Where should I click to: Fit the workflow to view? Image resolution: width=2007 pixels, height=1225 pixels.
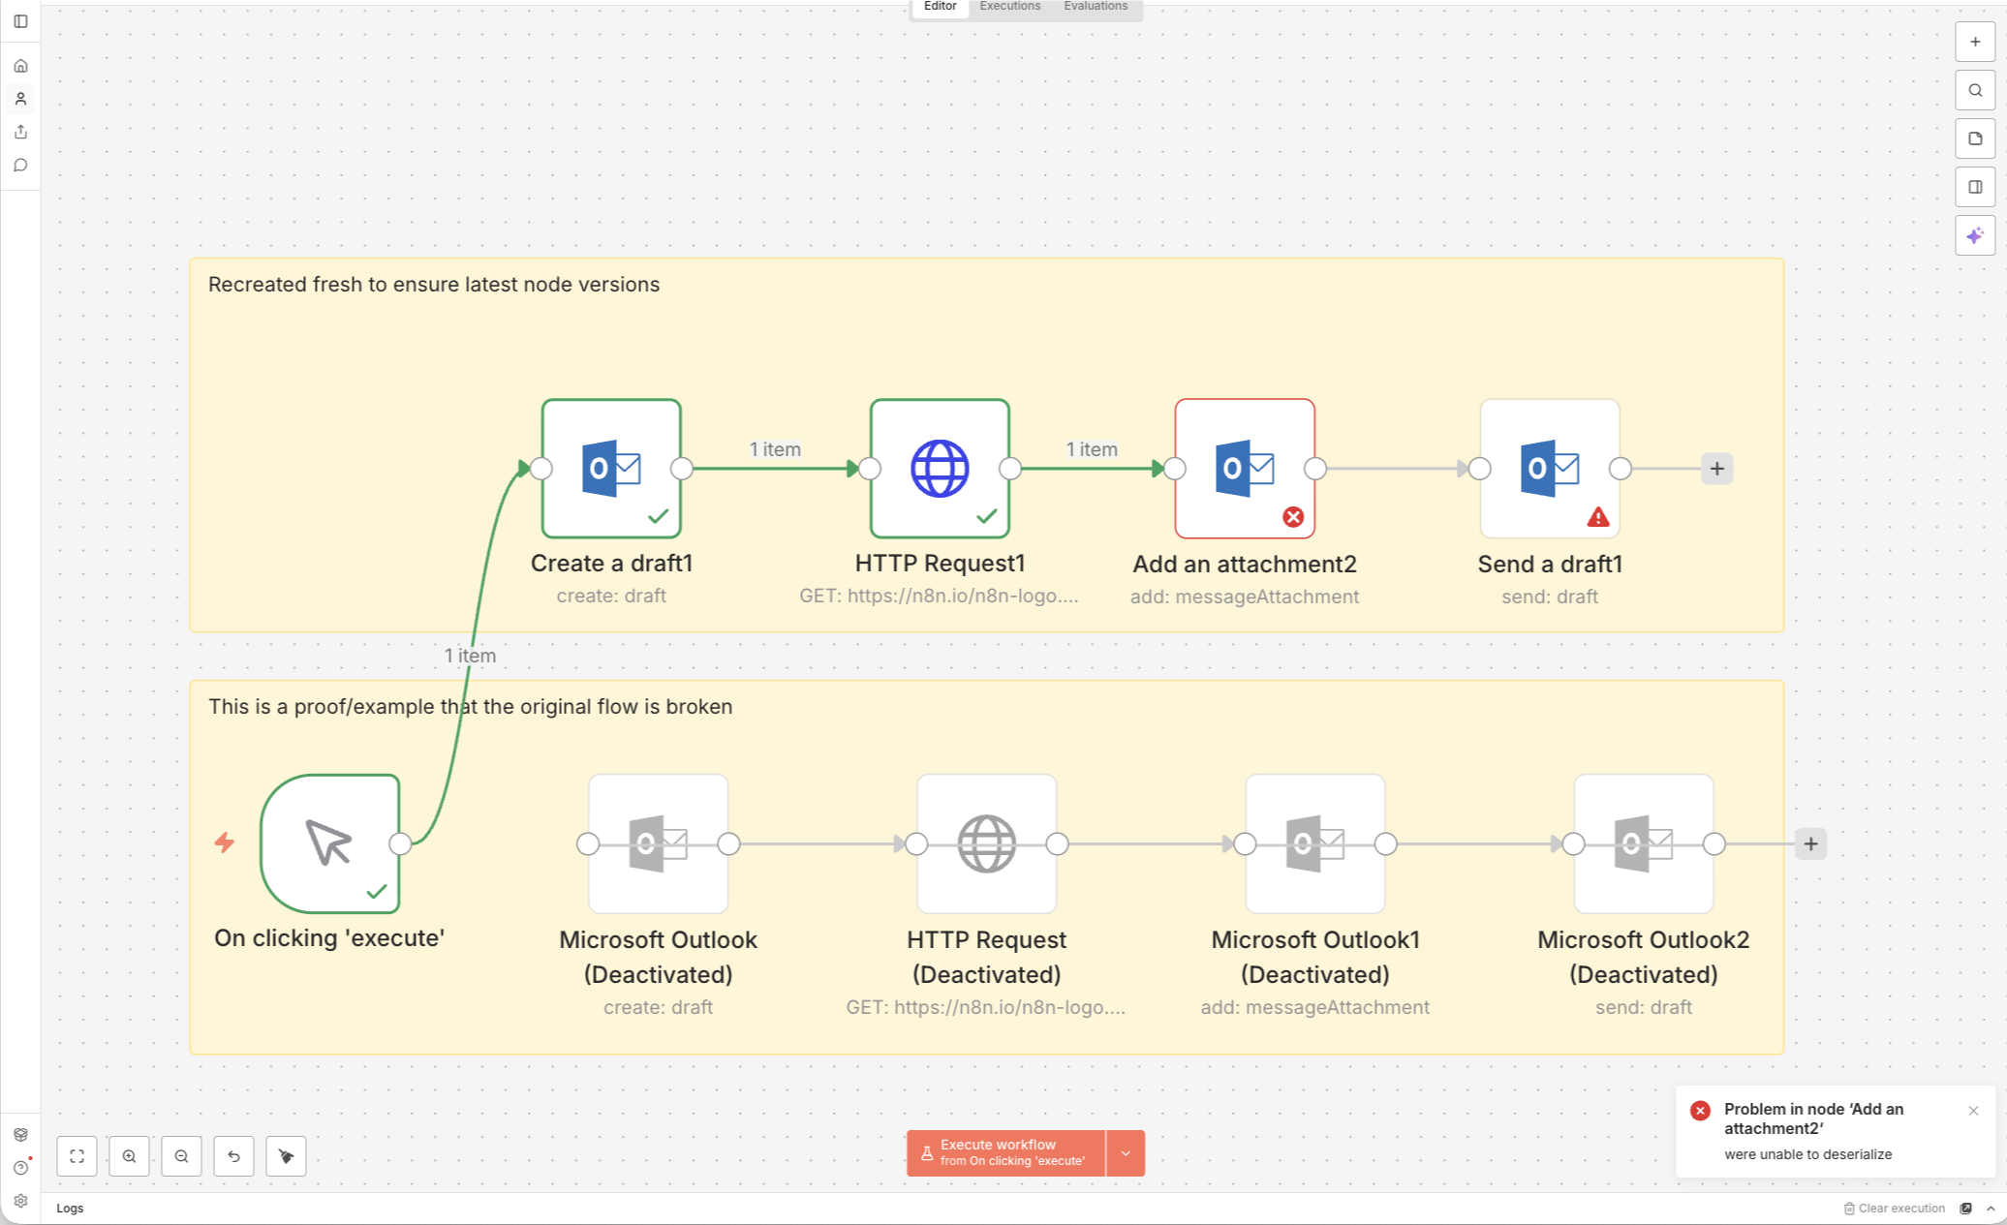click(77, 1156)
